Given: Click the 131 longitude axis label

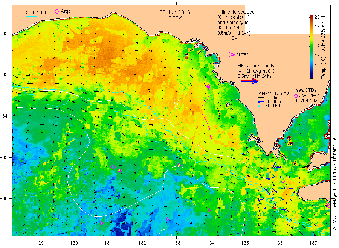Looking at the screenshot, I should (x=108, y=243).
